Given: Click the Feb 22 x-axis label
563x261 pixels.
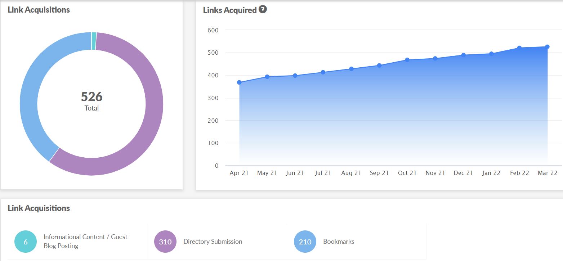Looking at the screenshot, I should click(519, 173).
